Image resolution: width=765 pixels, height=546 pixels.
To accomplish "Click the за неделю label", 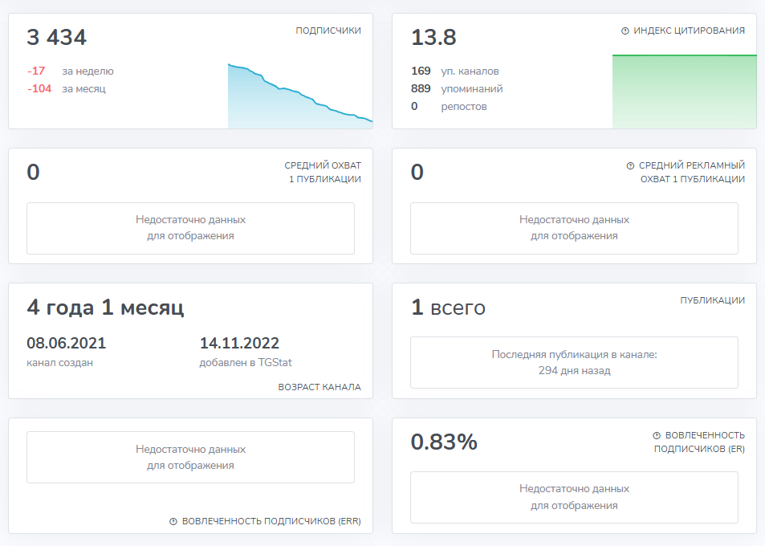I will [x=87, y=71].
